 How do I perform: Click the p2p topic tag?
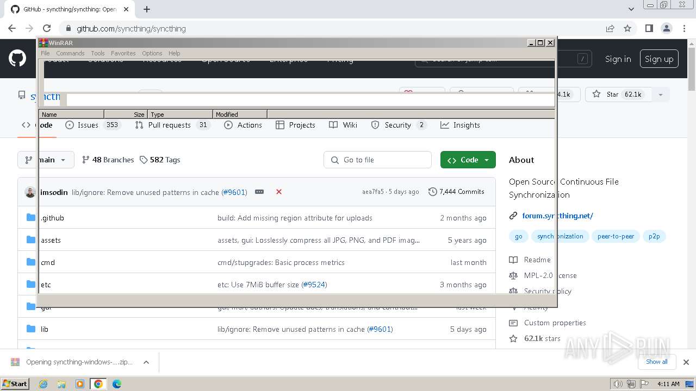654,236
